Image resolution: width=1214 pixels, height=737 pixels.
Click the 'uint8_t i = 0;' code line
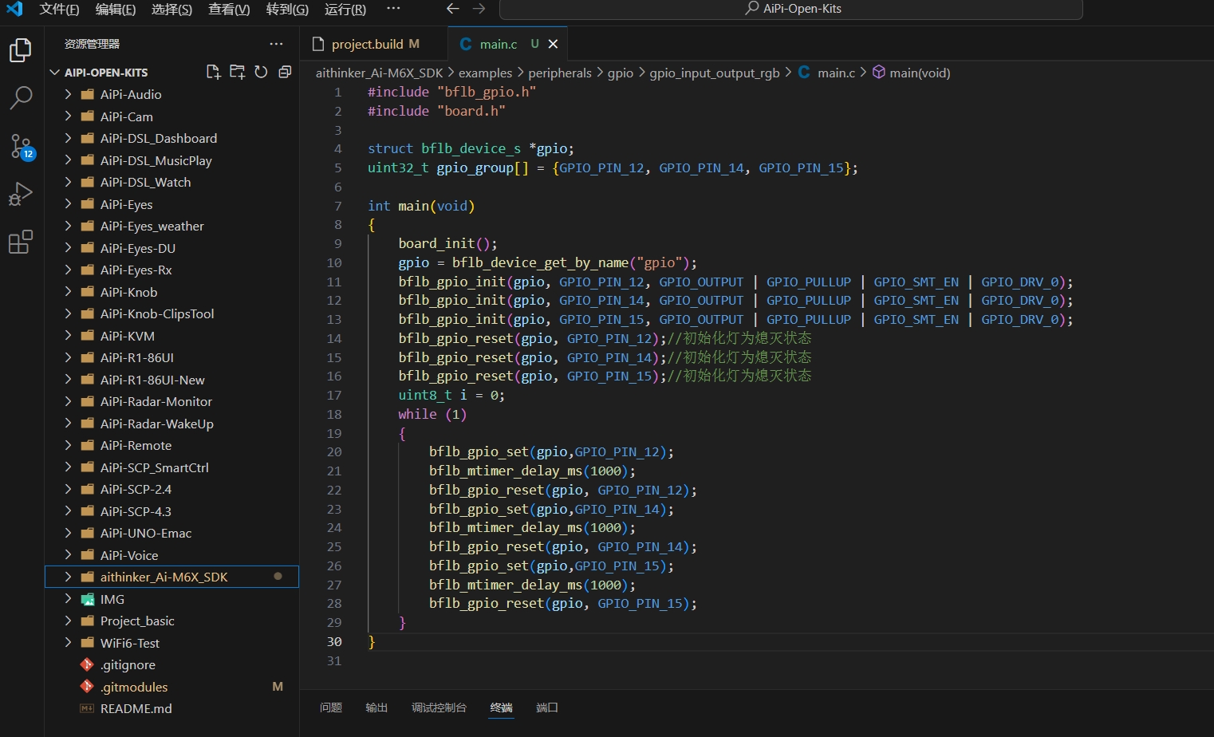pos(451,395)
